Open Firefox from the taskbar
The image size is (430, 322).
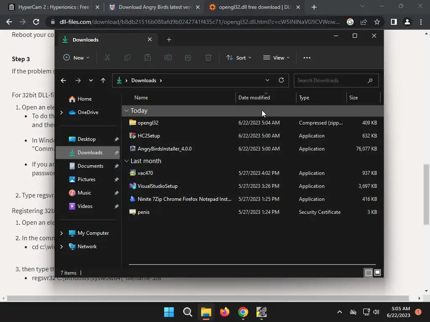point(225,312)
